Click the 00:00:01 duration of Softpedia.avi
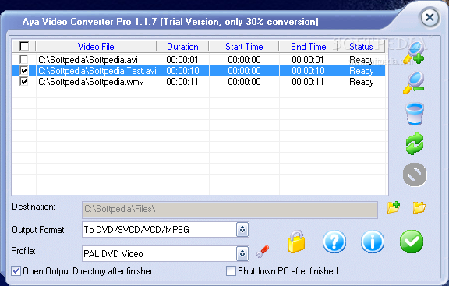Image resolution: width=449 pixels, height=286 pixels. [x=182, y=60]
